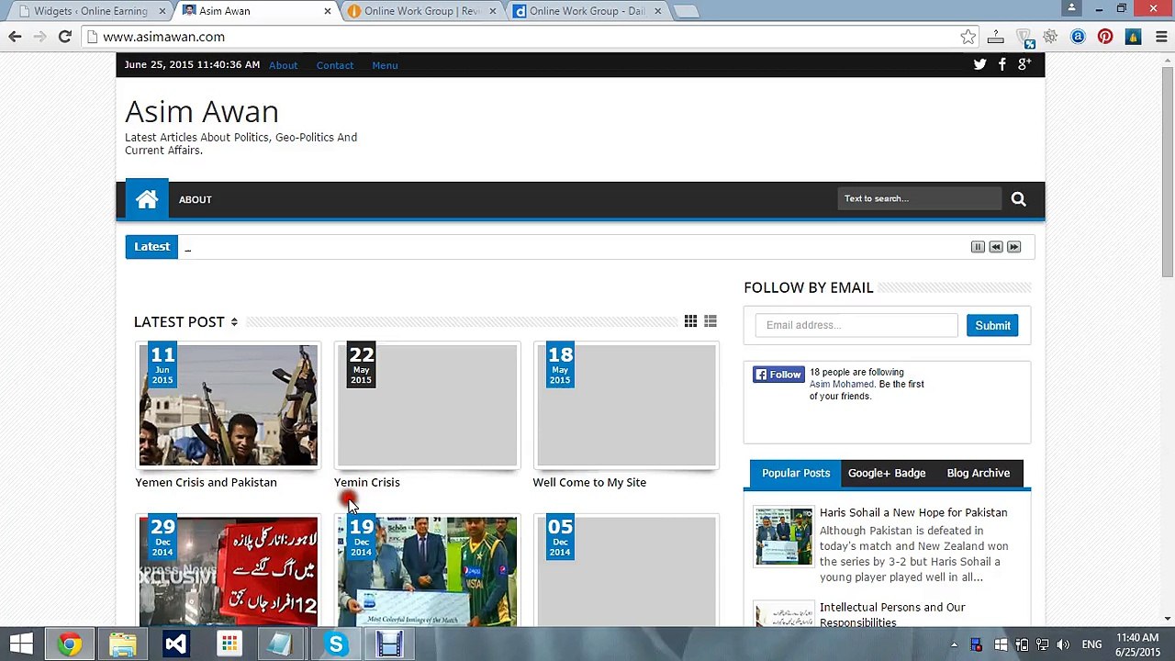
Task: Open the Contact link in top bar
Action: point(335,65)
